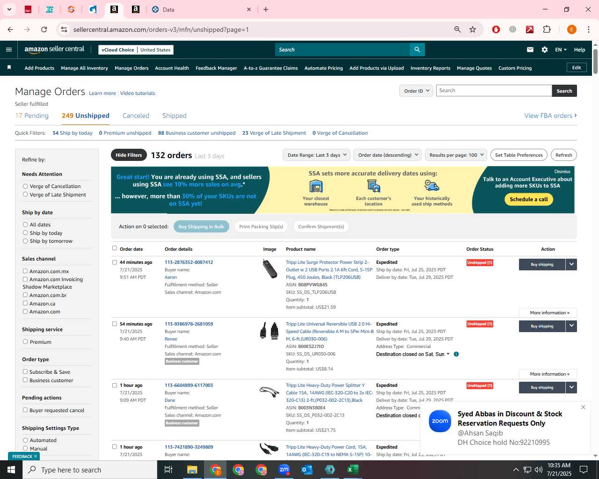The image size is (599, 479).
Task: Tick the checkbox for order 113-2876352-8087412
Action: 115,262
